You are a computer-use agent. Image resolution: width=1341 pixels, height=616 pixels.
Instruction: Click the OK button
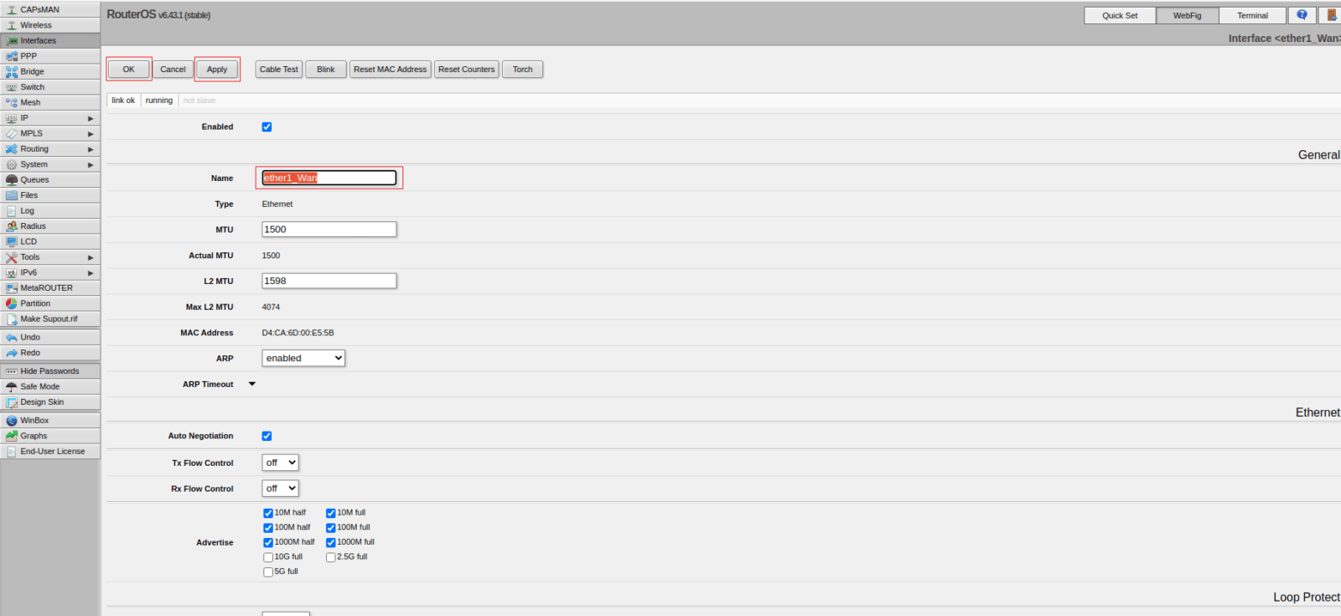coord(128,70)
